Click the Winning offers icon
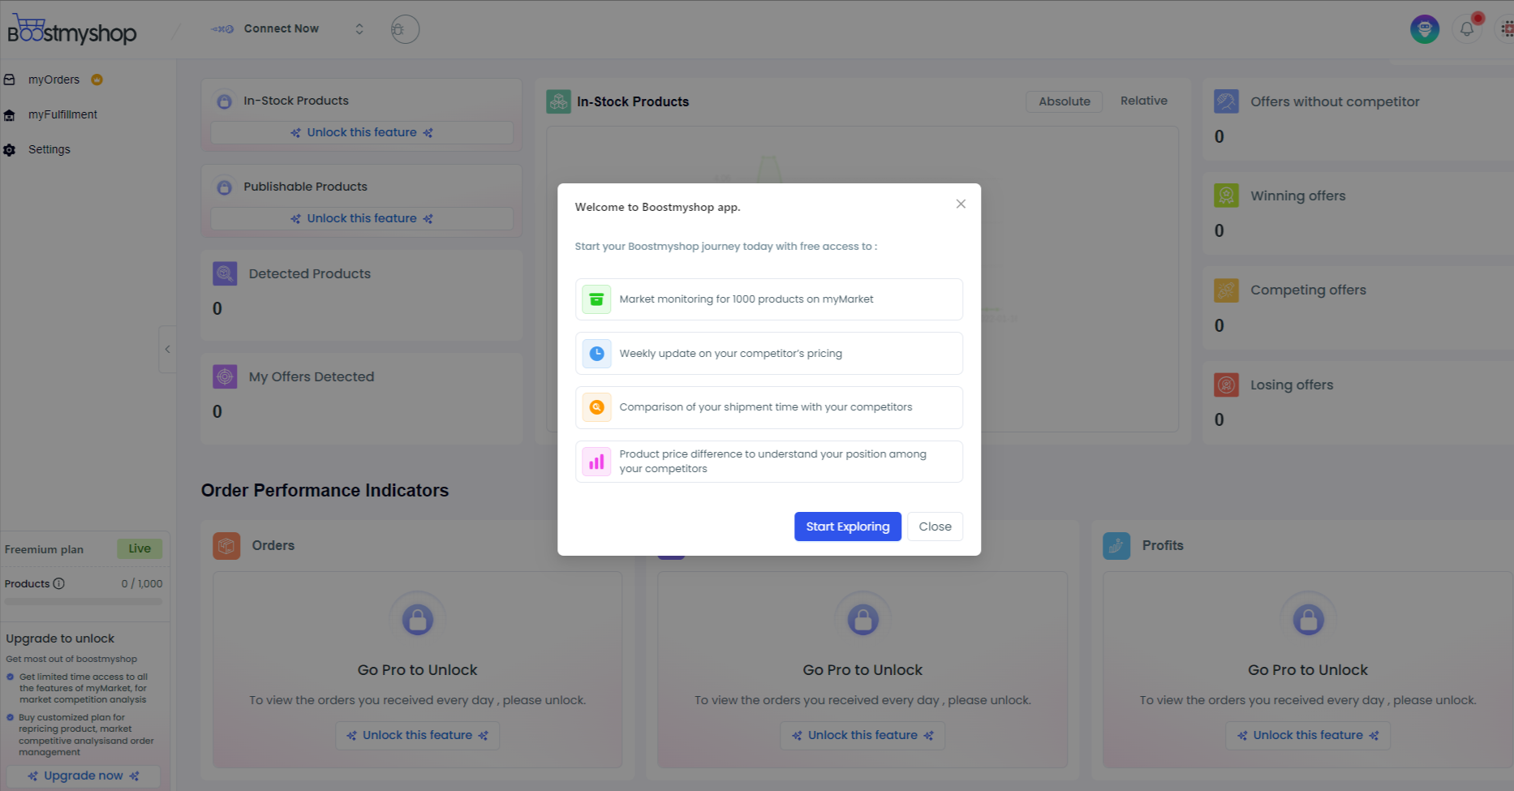Image resolution: width=1514 pixels, height=791 pixels. click(x=1226, y=196)
